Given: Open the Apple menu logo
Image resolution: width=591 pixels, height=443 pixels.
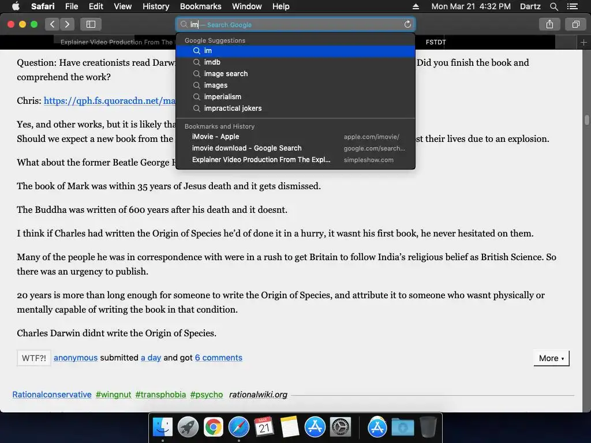Looking at the screenshot, I should click(x=16, y=6).
